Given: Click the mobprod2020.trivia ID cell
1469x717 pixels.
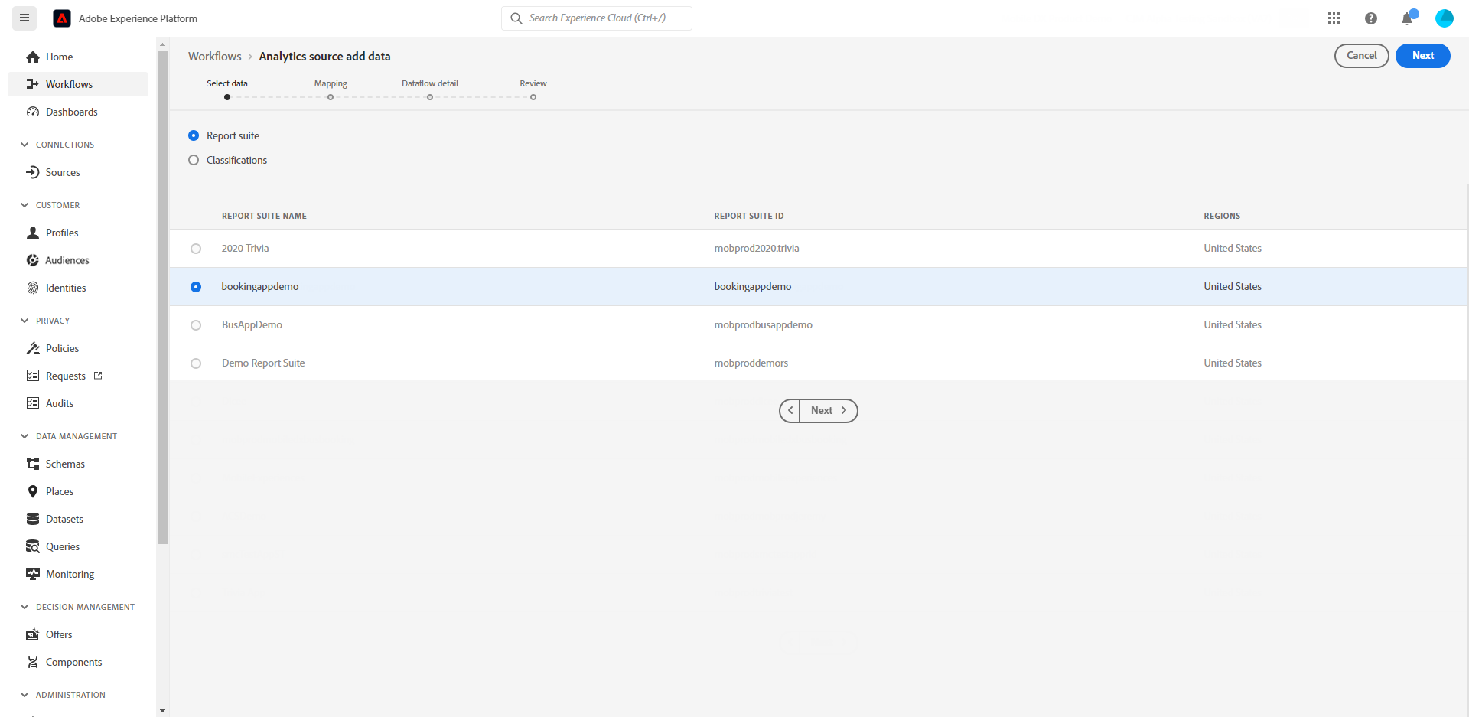Looking at the screenshot, I should 757,249.
